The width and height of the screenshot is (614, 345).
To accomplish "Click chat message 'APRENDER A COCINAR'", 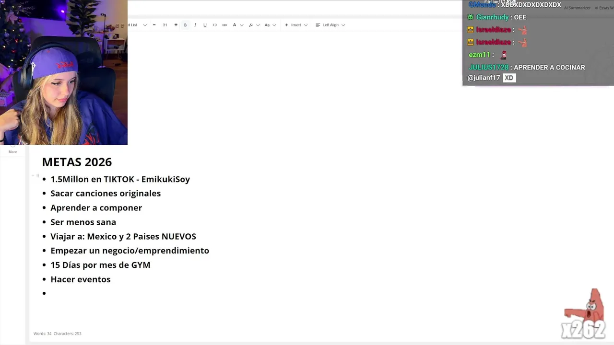I will pyautogui.click(x=549, y=68).
